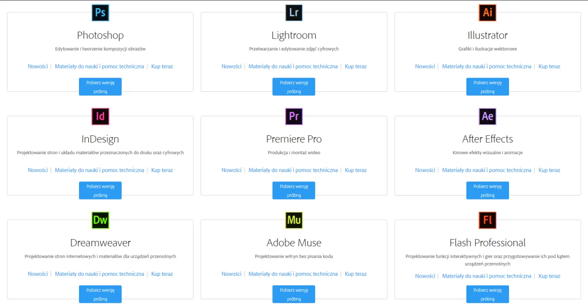Click the "Dreamweaver" heading text
Screen dimensions: 588x307
pos(100,243)
